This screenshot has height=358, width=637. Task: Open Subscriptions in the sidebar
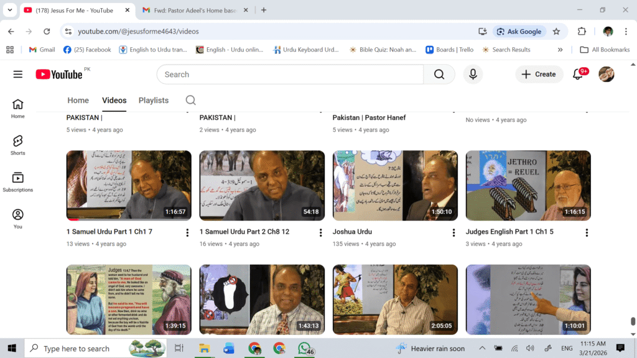click(17, 182)
